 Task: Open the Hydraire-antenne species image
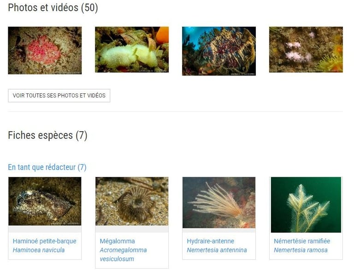(219, 202)
